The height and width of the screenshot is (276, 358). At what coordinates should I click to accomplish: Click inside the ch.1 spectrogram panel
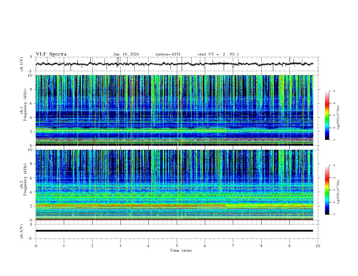pyautogui.click(x=174, y=110)
